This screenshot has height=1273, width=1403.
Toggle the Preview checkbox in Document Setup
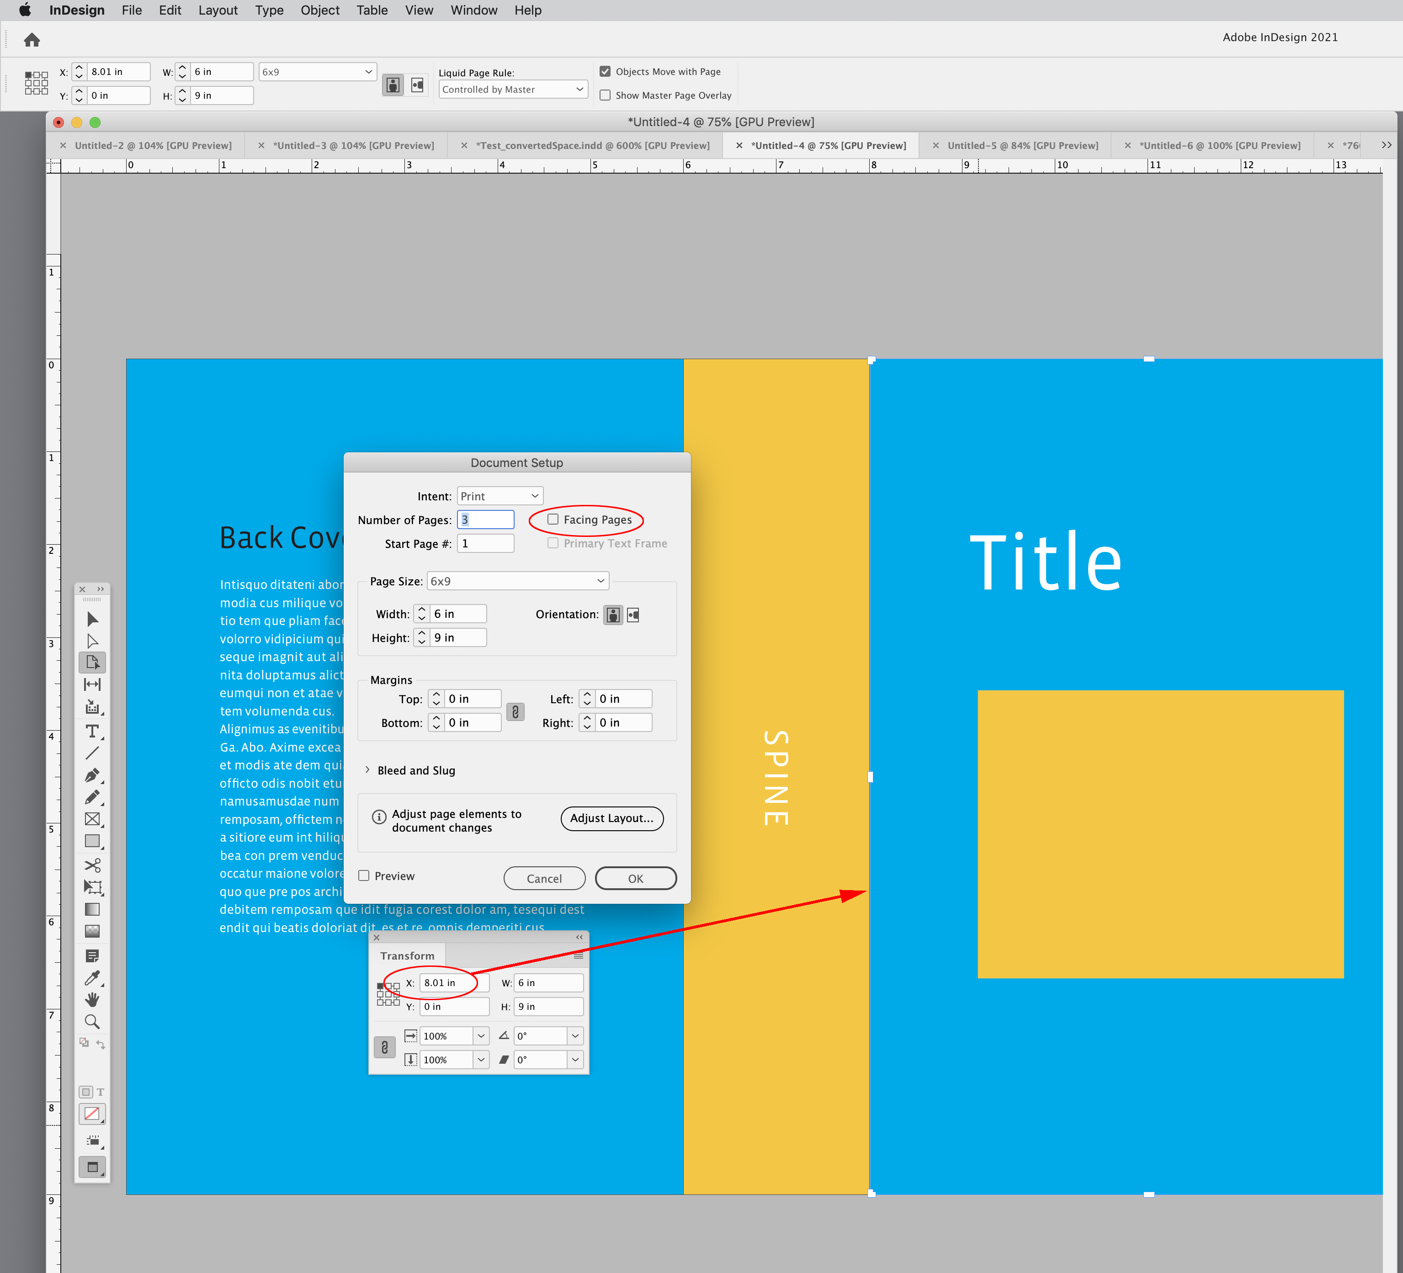[x=364, y=875]
